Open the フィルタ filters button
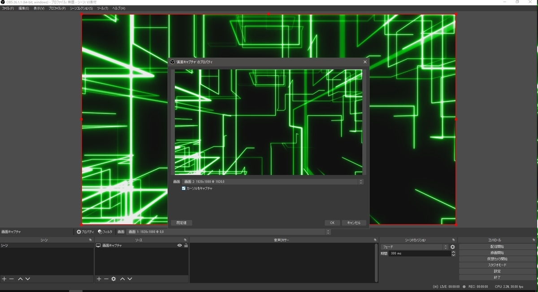The width and height of the screenshot is (538, 292). tap(105, 232)
